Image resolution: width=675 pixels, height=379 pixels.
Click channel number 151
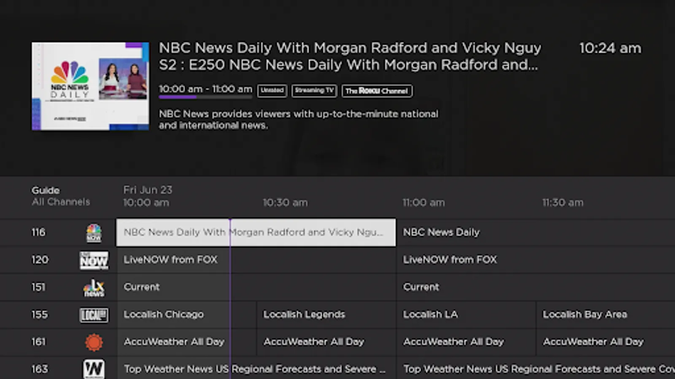[x=38, y=287]
